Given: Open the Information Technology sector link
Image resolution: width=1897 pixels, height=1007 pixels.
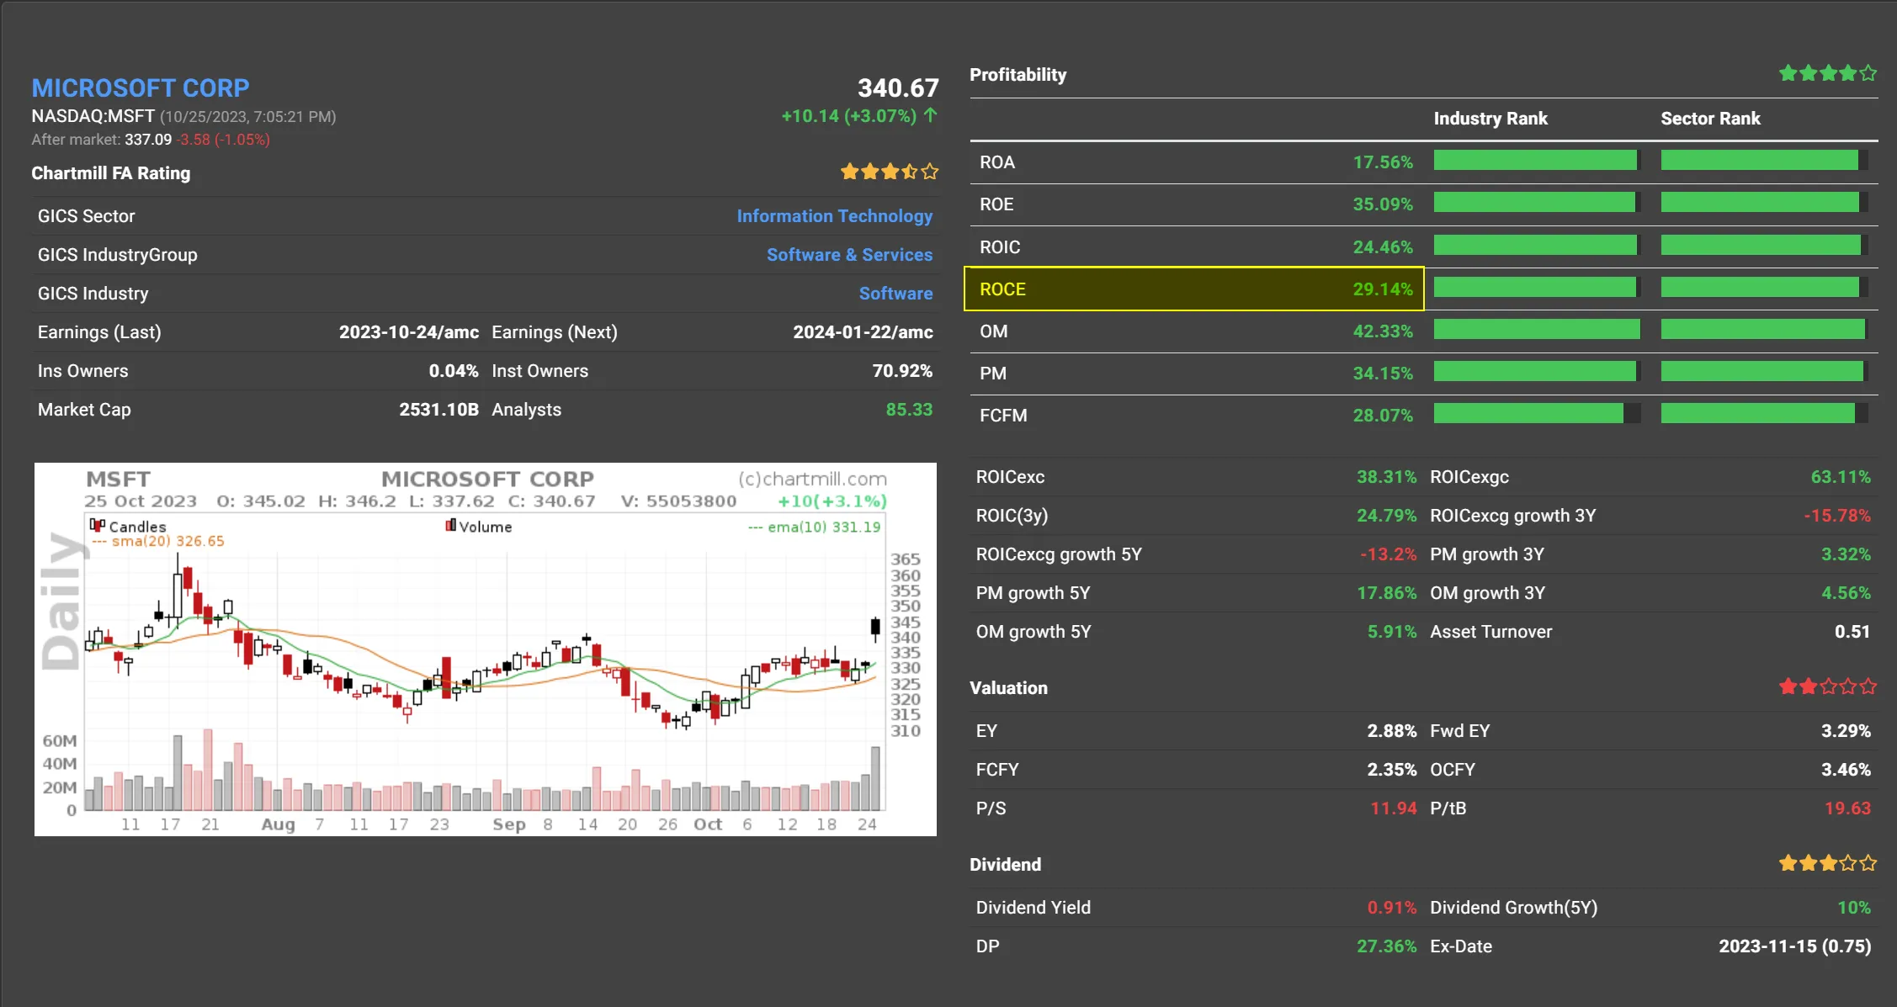Looking at the screenshot, I should (834, 216).
